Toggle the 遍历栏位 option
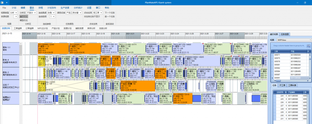Viewport: 312px width, 124px height. click(24, 16)
